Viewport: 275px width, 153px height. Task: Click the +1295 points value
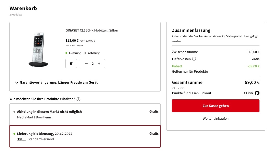pyautogui.click(x=248, y=93)
